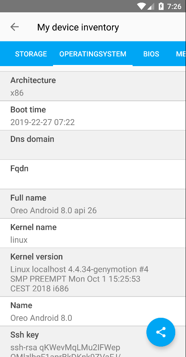Open the partially visible ME tab
186x357 pixels.
tap(180, 54)
